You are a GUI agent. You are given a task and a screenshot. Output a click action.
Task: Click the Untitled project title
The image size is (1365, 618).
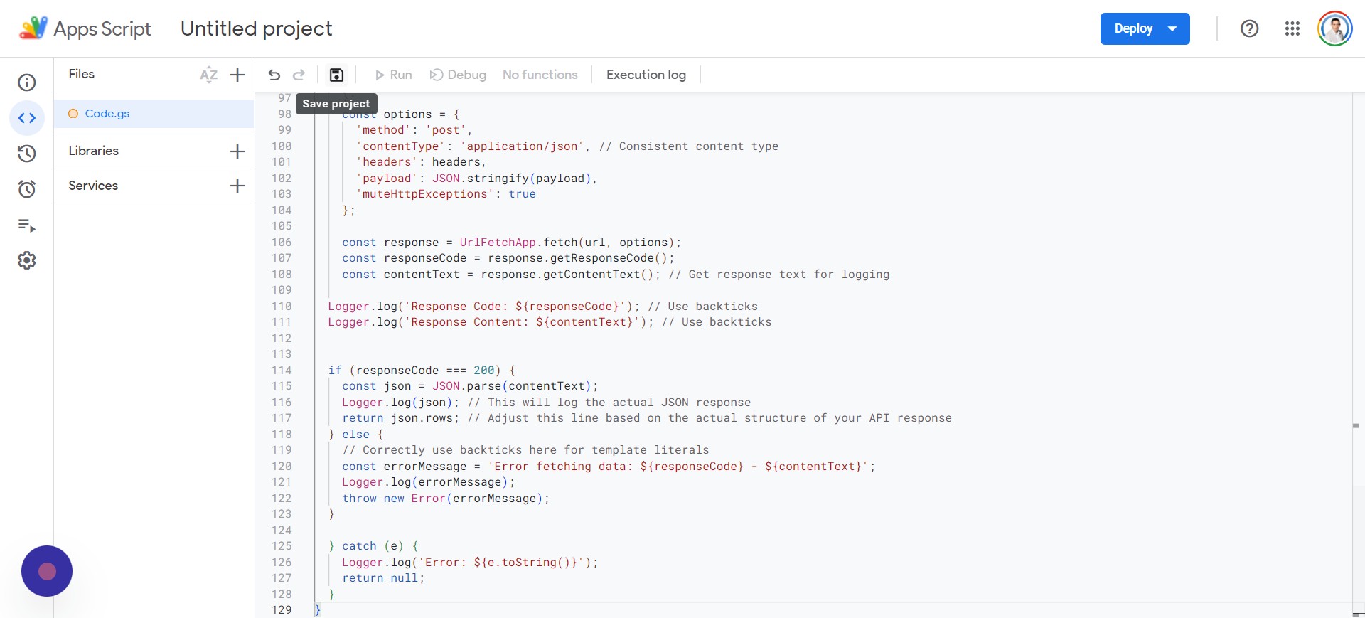[256, 28]
